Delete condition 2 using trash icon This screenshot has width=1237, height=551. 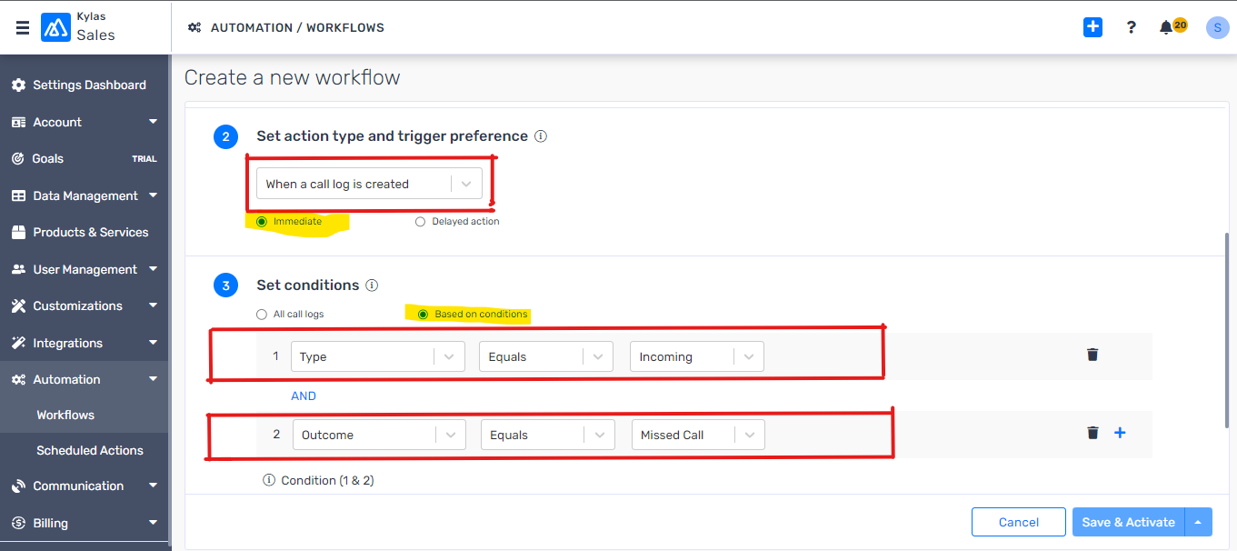click(1092, 433)
